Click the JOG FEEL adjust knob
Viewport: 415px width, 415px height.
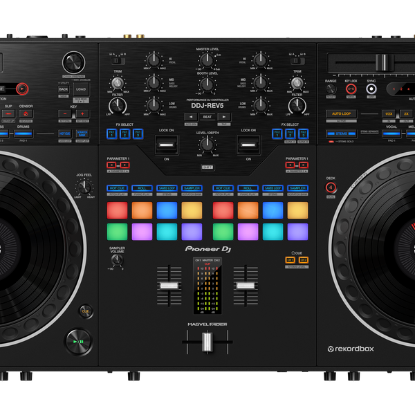pos(84,187)
